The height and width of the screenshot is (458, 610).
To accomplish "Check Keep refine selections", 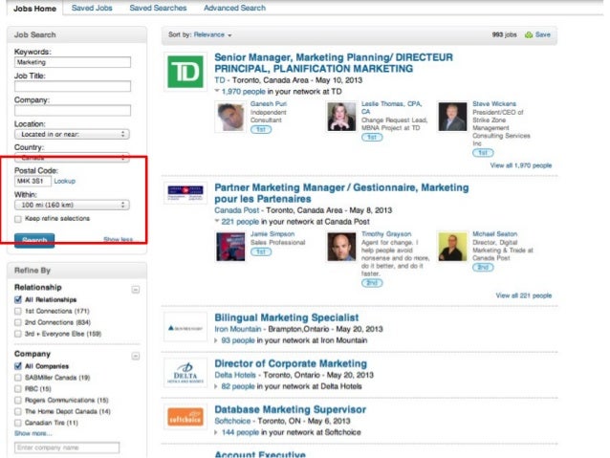I will pos(18,219).
